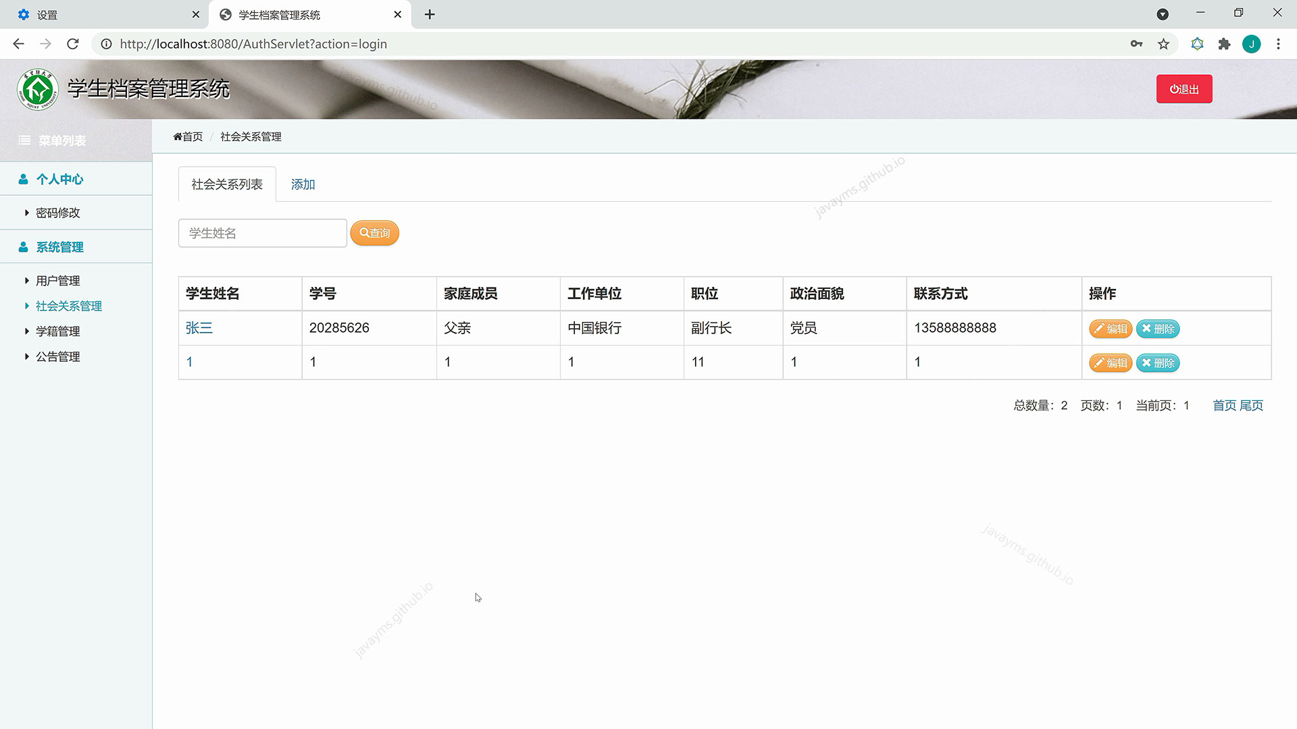Expand 用户管理 in sidebar
The image size is (1297, 729).
[x=57, y=281]
